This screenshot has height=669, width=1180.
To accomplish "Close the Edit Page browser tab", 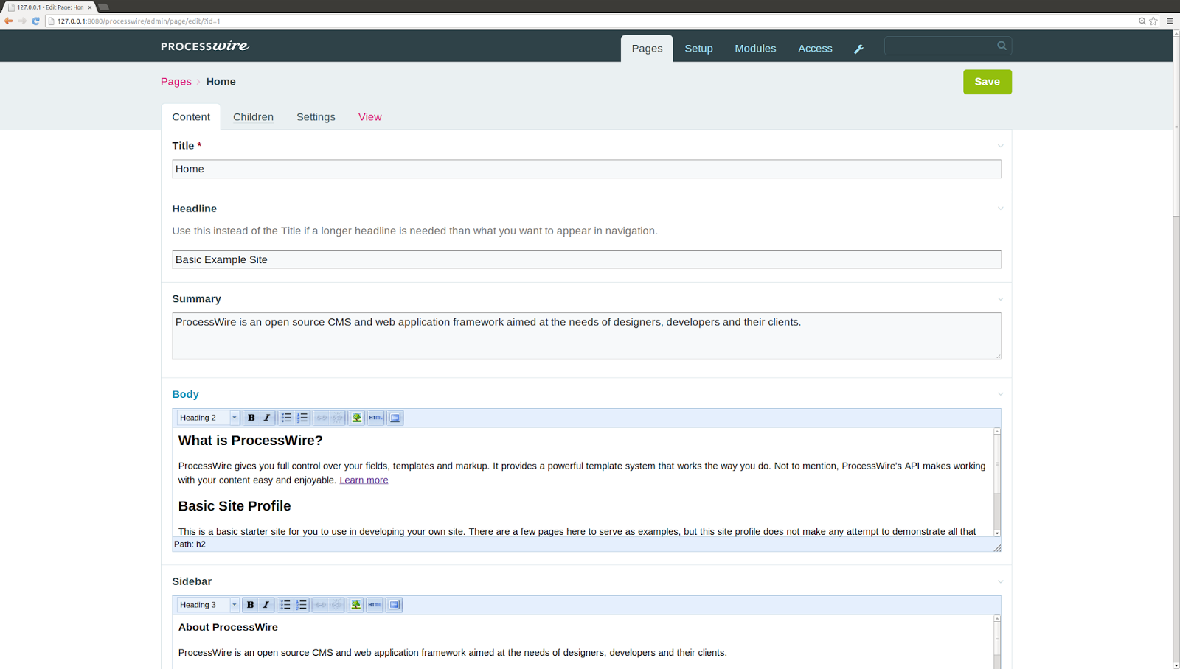I will pyautogui.click(x=90, y=7).
